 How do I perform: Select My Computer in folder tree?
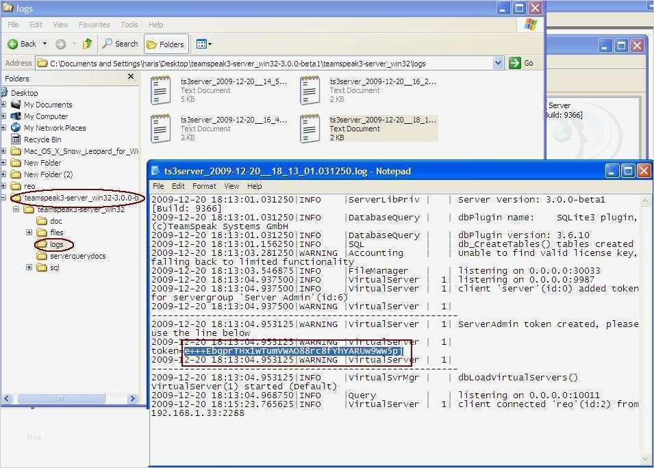coord(46,116)
